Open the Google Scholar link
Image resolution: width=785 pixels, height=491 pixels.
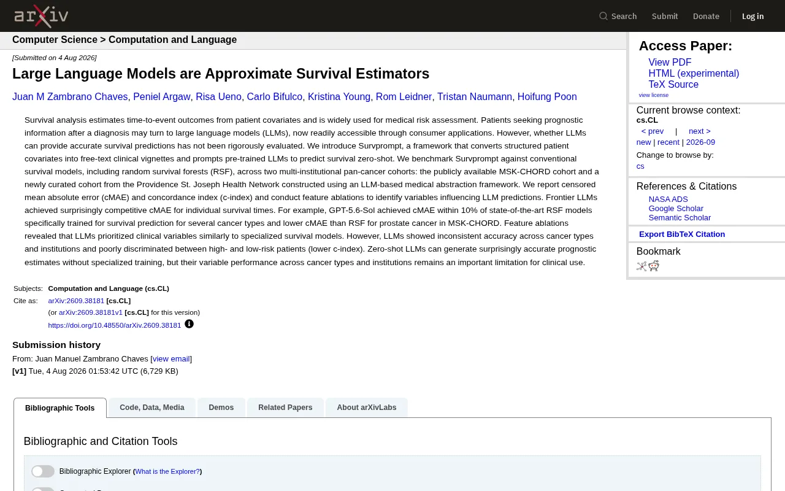(x=676, y=209)
